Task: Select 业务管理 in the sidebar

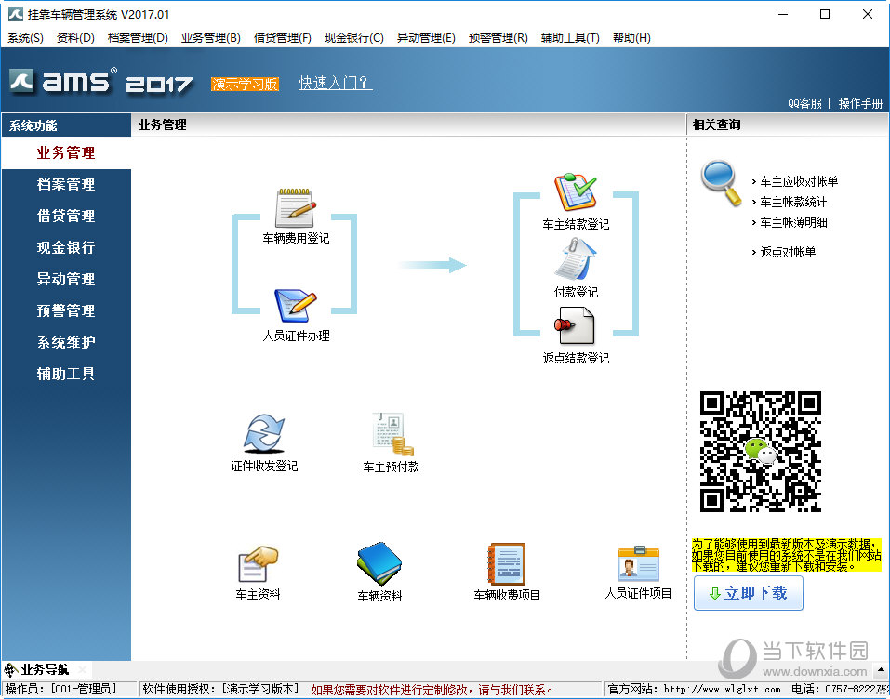Action: click(x=66, y=152)
